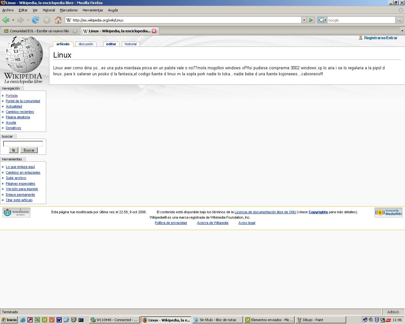The height and width of the screenshot is (324, 405).
Task: Expand the URL bar history dropdown
Action: (304, 20)
